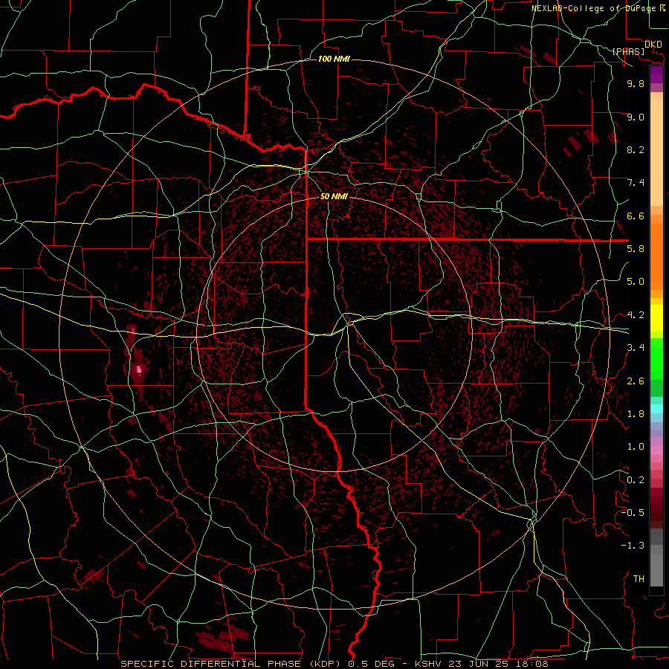This screenshot has width=669, height=669.
Task: Click the yellow segment of the color scale
Action: pyautogui.click(x=656, y=318)
